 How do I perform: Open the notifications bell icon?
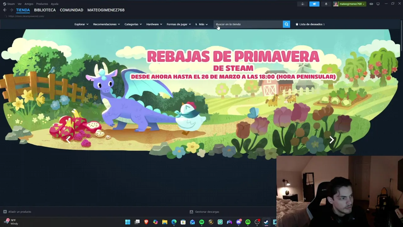pyautogui.click(x=326, y=4)
